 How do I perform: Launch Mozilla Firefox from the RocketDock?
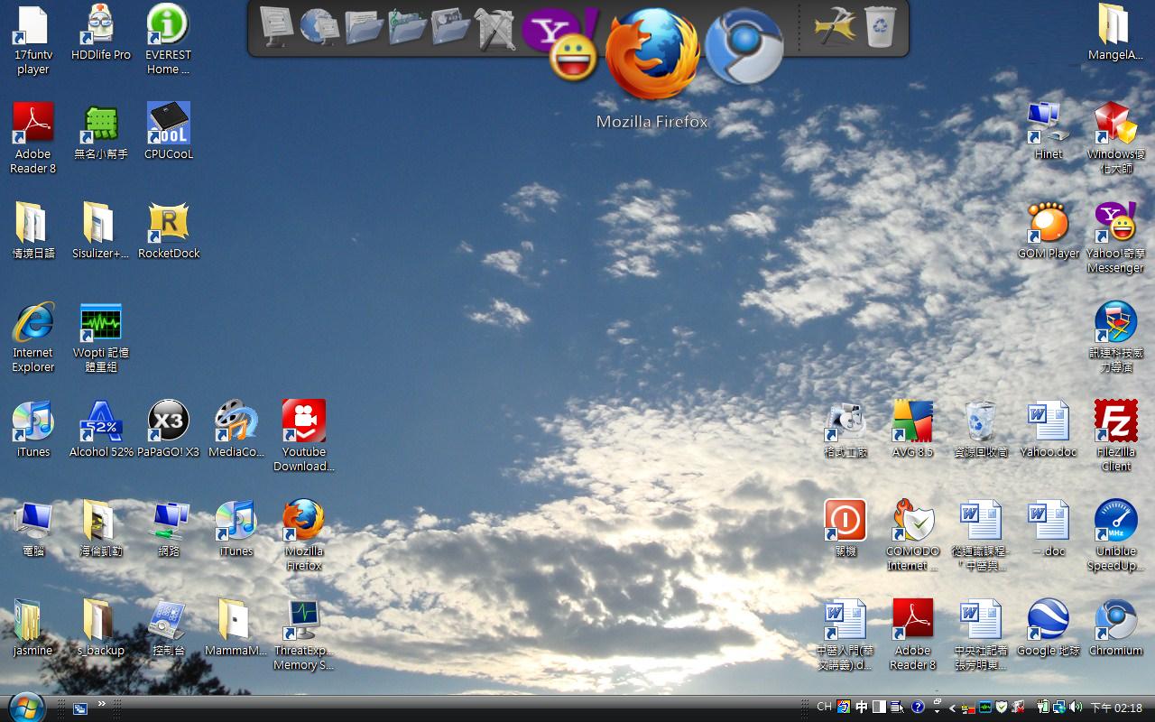651,52
